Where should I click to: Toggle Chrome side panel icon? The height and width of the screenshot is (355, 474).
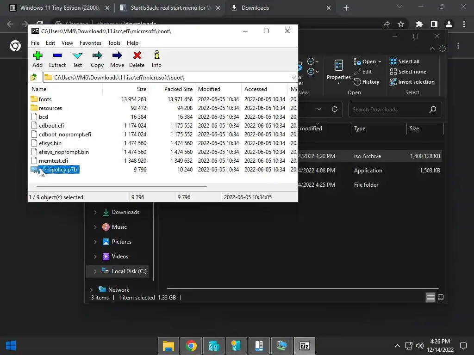[434, 24]
